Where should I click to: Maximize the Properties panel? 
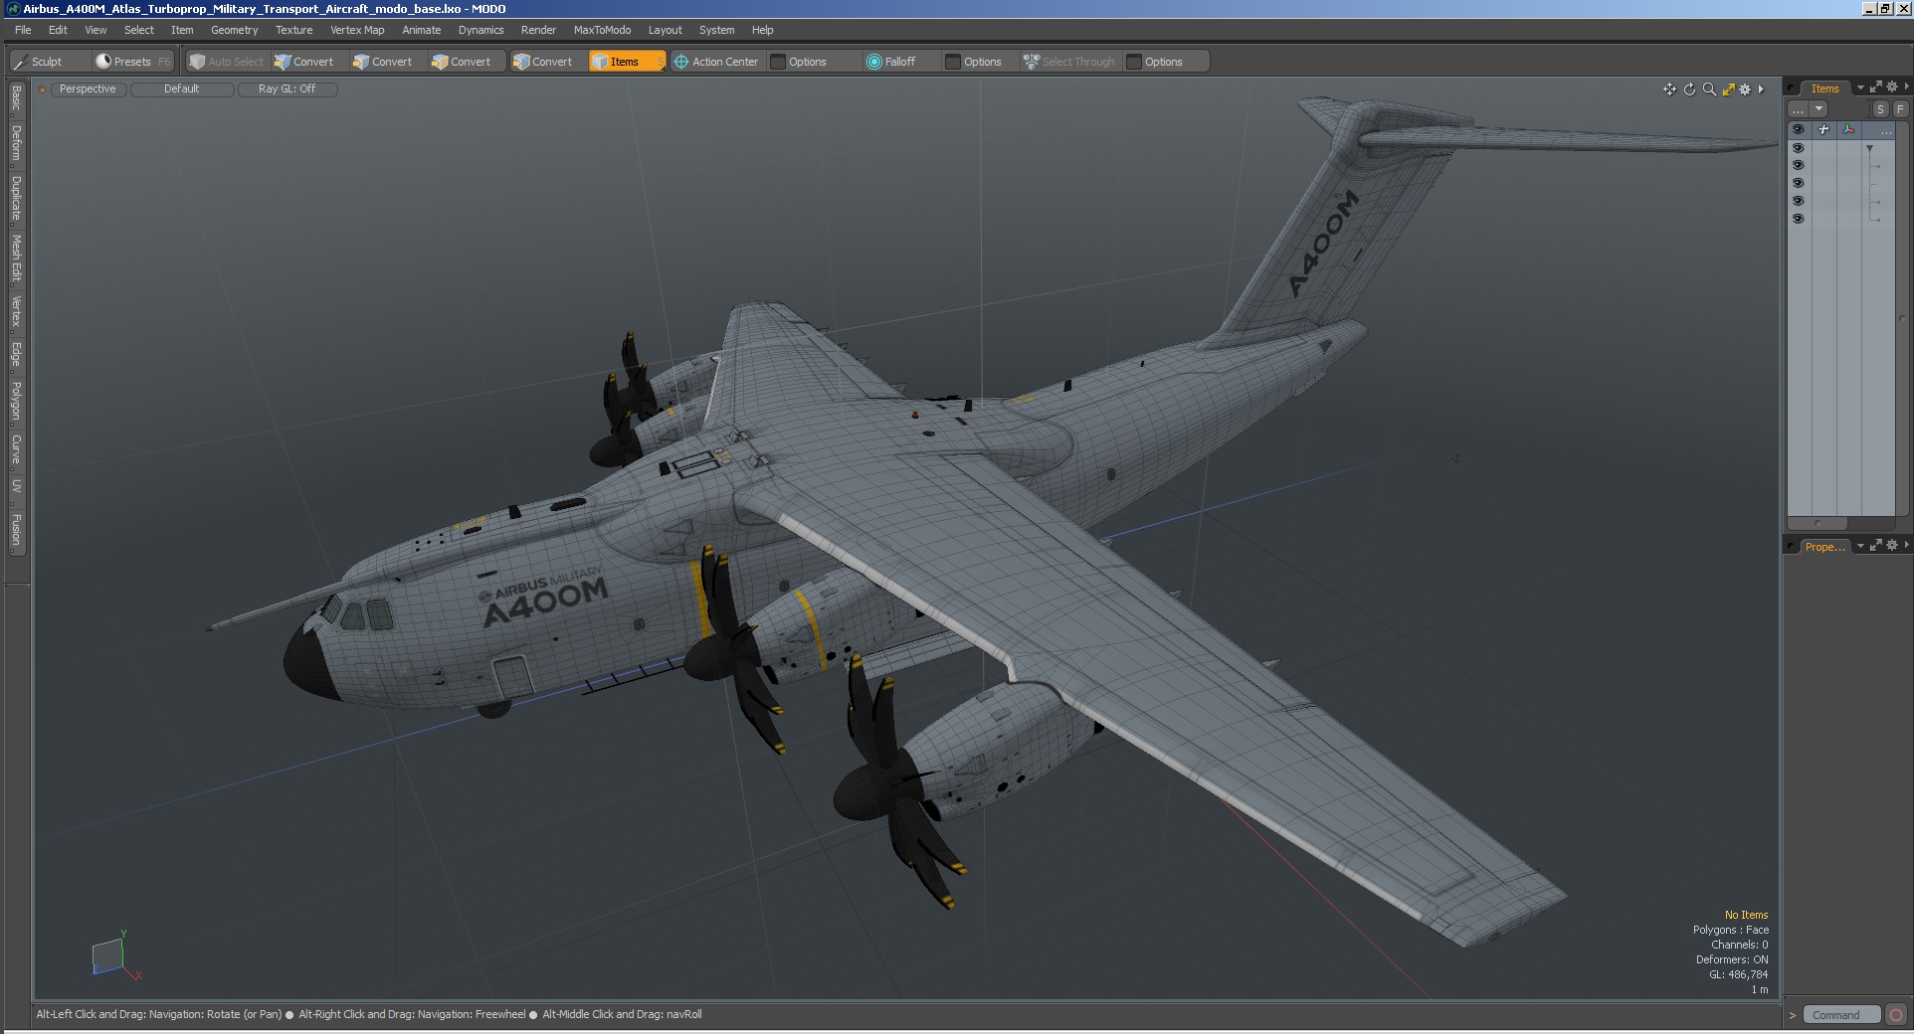(x=1876, y=546)
